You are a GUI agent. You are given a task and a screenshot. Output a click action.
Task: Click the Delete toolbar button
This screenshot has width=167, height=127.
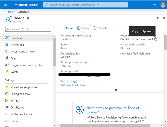coord(83,28)
